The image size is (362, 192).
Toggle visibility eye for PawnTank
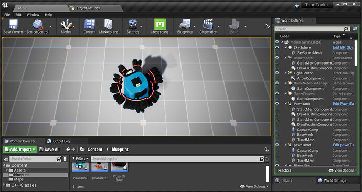pyautogui.click(x=277, y=104)
